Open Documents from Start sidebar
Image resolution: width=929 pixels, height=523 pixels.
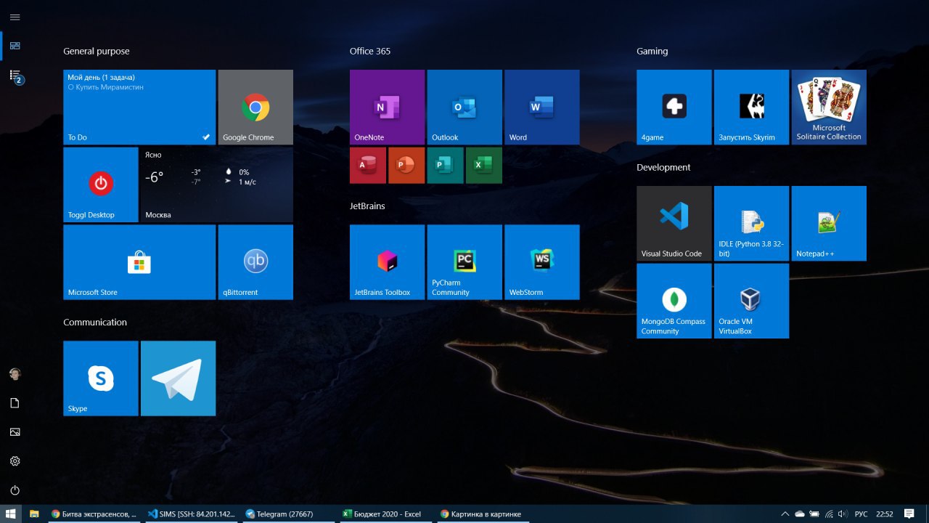point(15,403)
